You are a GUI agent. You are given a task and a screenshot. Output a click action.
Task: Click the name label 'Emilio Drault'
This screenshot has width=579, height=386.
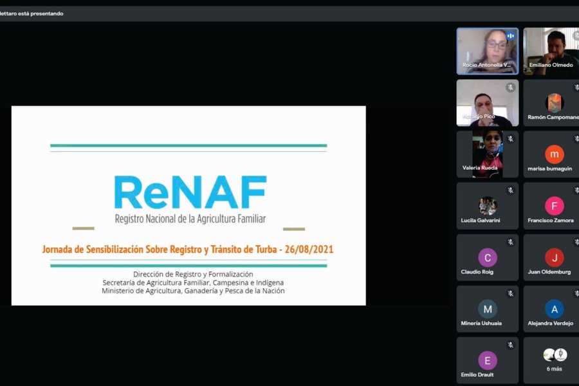[x=477, y=374]
